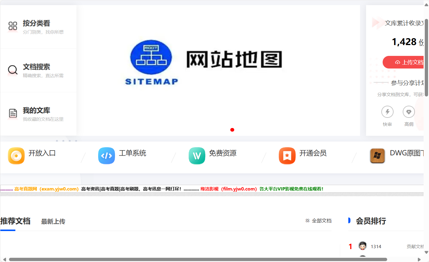Click the vertical scrollbar down arrow

click(426, 252)
